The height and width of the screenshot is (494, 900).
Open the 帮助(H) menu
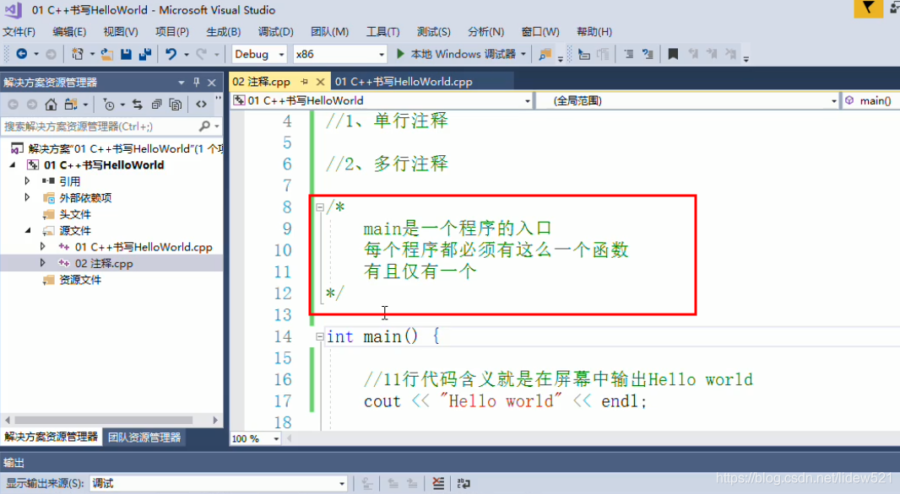pos(594,32)
